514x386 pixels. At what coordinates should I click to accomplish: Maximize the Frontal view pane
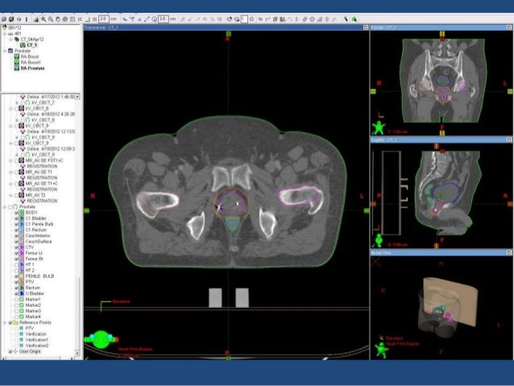point(509,27)
